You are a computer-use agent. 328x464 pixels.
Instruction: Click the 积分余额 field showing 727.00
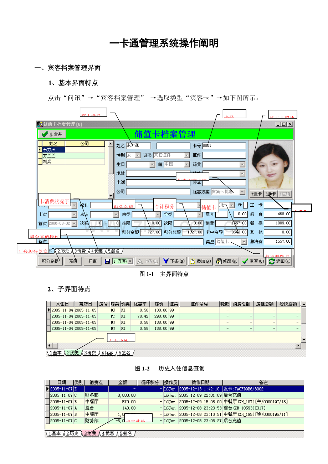point(151,233)
